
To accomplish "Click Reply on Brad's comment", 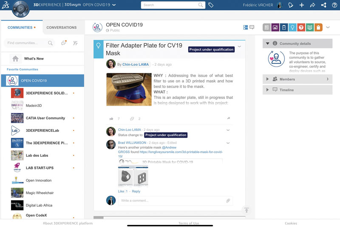I will point(136,191).
